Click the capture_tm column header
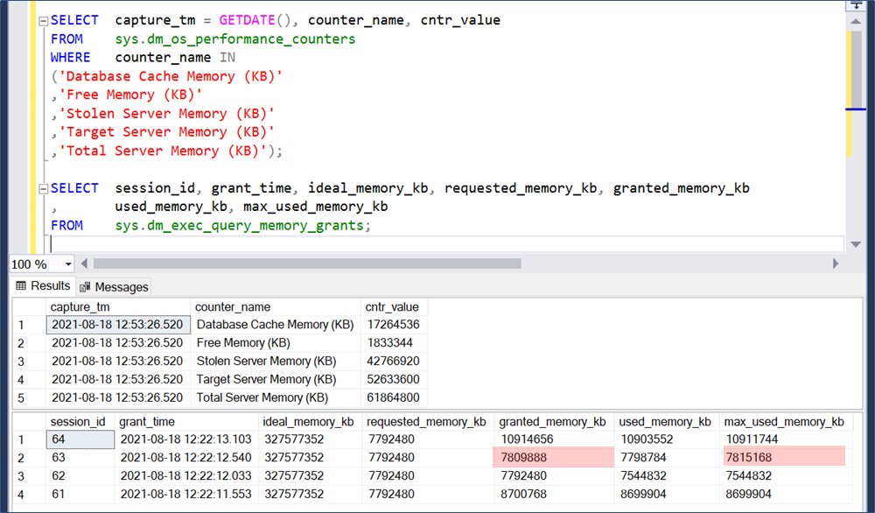 (118, 307)
